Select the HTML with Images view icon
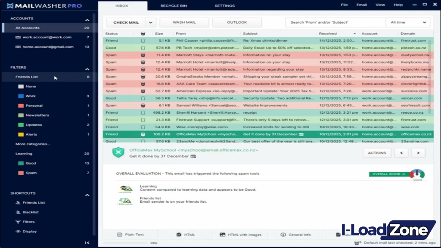 pyautogui.click(x=222, y=234)
